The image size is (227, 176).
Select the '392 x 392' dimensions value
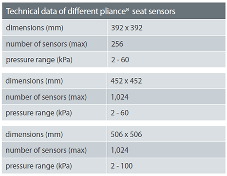(x=127, y=28)
